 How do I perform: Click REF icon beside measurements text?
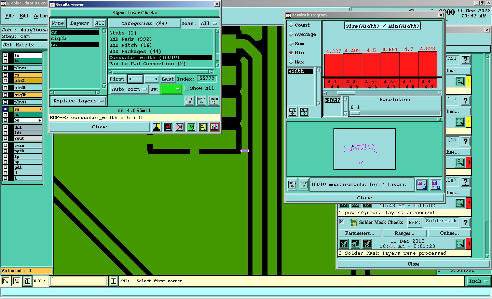point(304,185)
